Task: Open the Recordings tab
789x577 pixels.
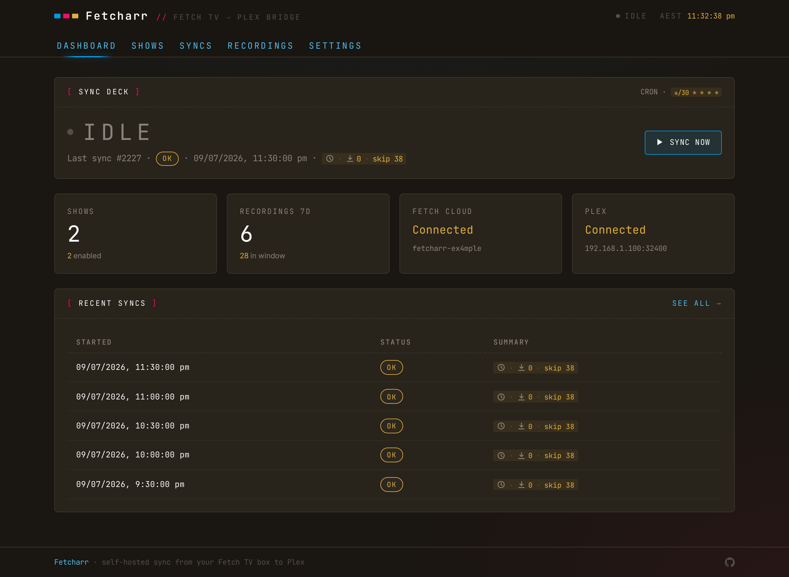Action: (260, 46)
